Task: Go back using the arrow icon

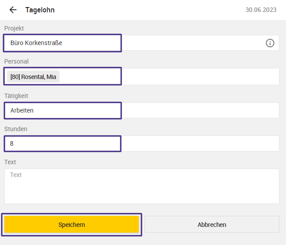Action: [x=13, y=10]
